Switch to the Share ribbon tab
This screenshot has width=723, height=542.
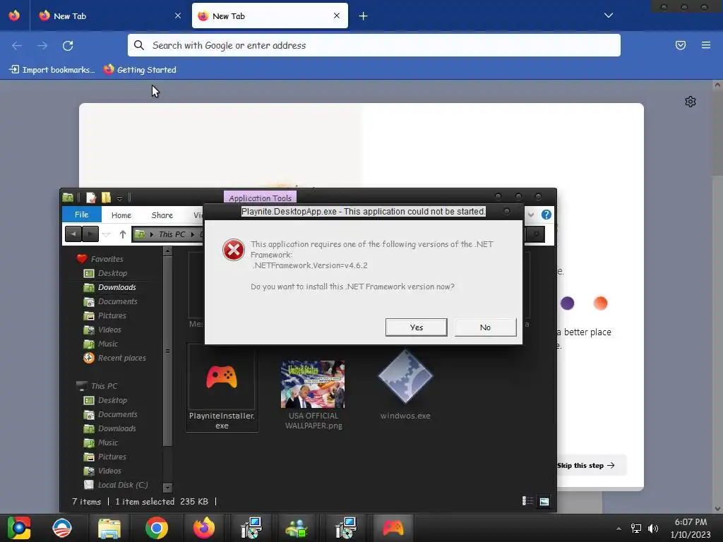point(162,215)
